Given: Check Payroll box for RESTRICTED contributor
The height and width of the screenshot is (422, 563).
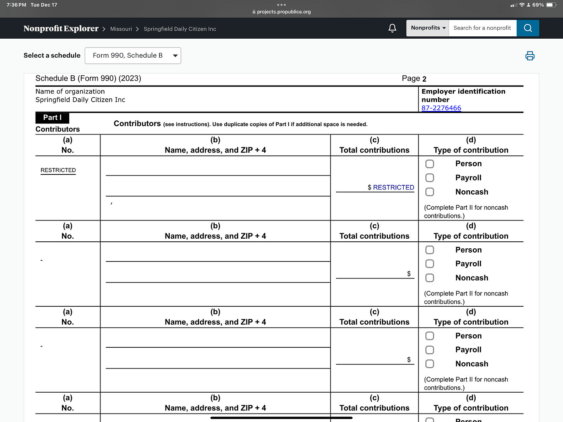Looking at the screenshot, I should click(x=430, y=178).
